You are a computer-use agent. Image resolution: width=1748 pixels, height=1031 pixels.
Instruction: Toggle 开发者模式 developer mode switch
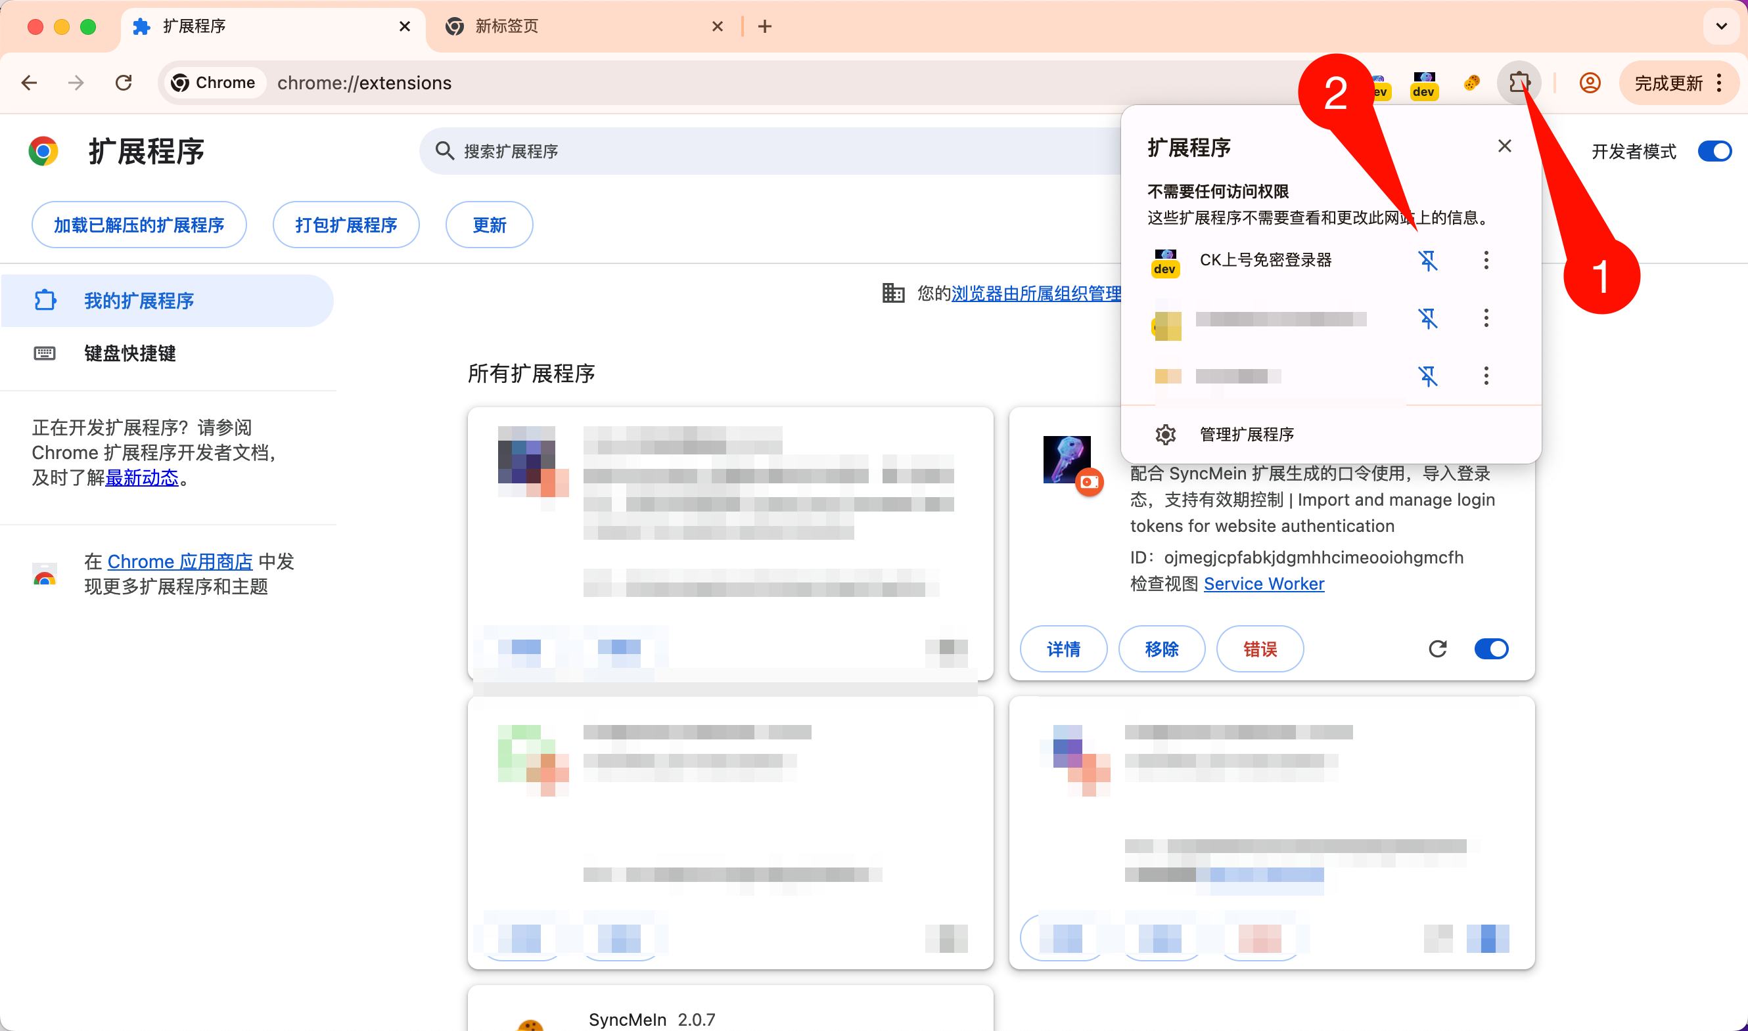click(x=1714, y=151)
